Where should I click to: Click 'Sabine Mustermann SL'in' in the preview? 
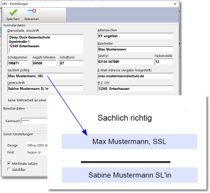pyautogui.click(x=130, y=175)
